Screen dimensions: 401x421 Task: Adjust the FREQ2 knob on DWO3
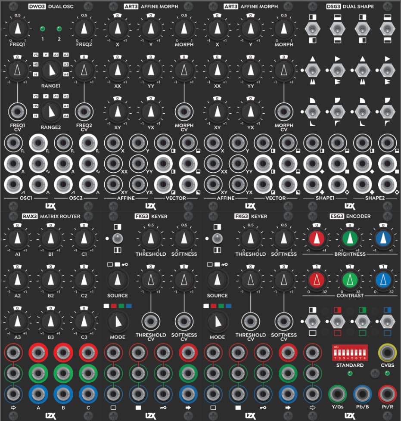coord(84,29)
